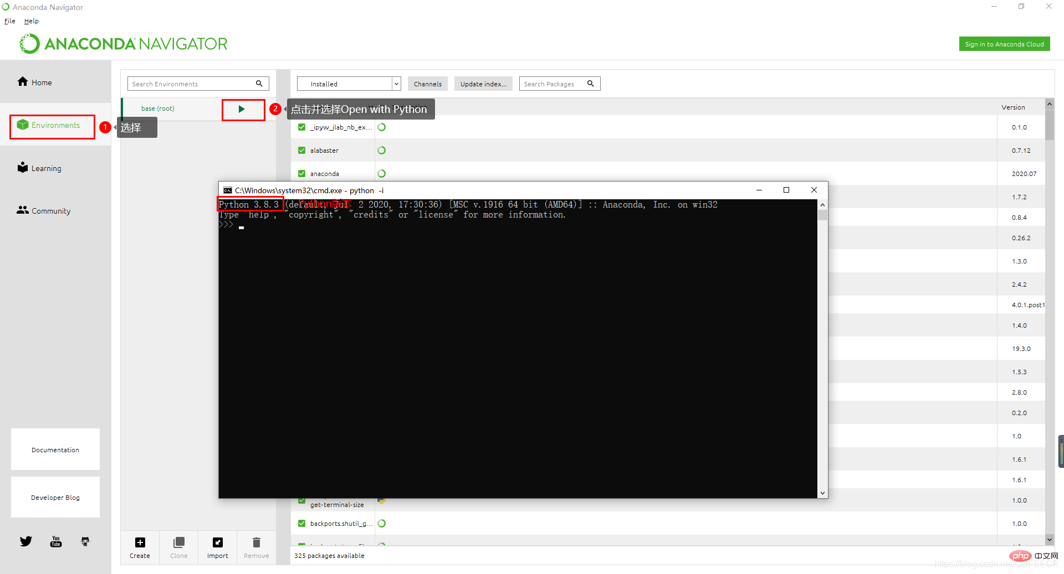Click the Import environment icon
1064x574 pixels.
(217, 543)
